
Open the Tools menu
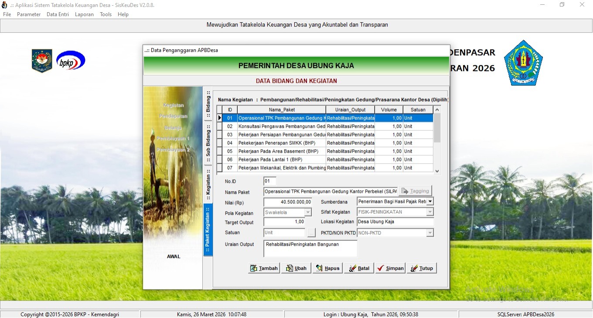coord(106,14)
